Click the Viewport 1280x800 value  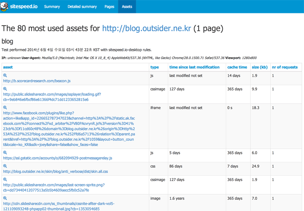pyautogui.click(x=249, y=58)
